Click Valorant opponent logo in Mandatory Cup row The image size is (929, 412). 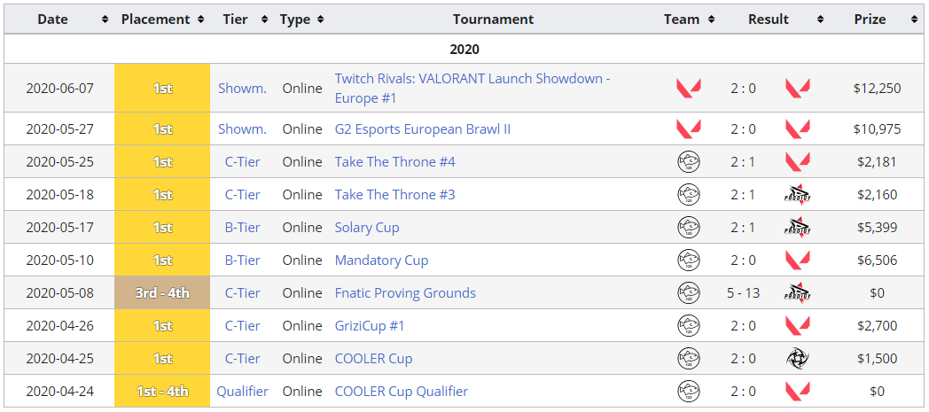(798, 260)
